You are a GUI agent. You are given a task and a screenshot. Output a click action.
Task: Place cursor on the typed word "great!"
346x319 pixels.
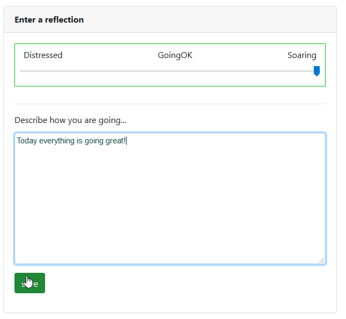coord(115,141)
